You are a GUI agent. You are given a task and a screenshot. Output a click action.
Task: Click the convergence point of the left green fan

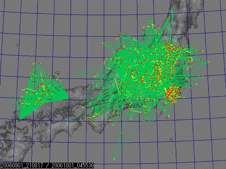[20, 120]
